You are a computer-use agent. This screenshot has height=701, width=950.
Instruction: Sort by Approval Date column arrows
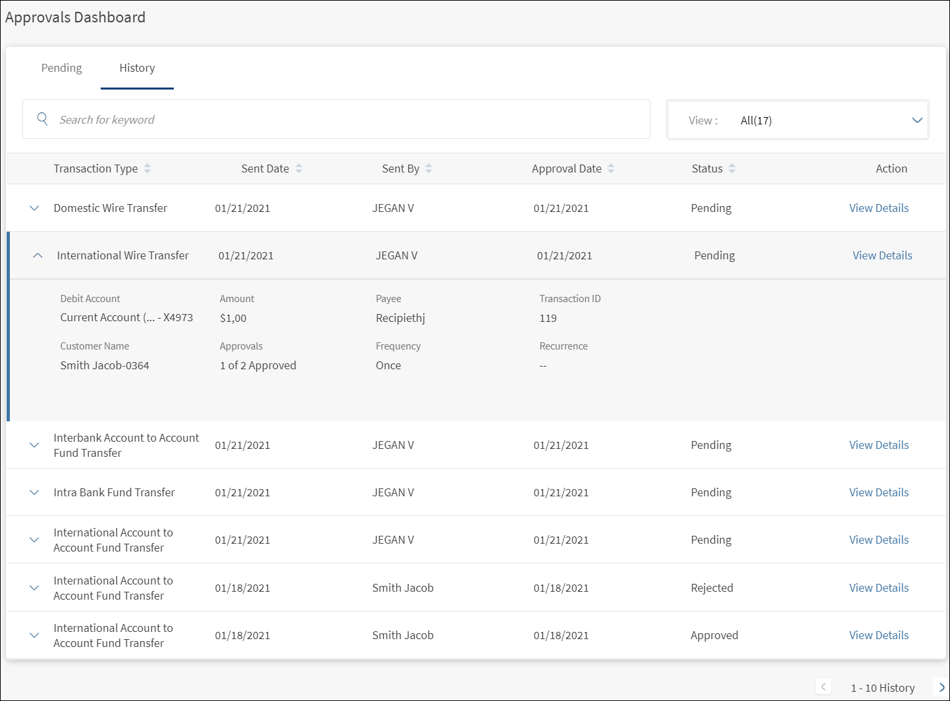(611, 169)
